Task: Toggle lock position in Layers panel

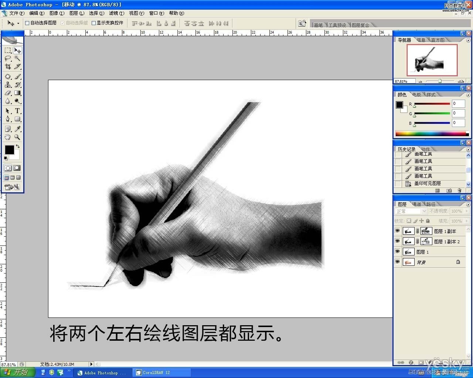Action: tap(422, 221)
